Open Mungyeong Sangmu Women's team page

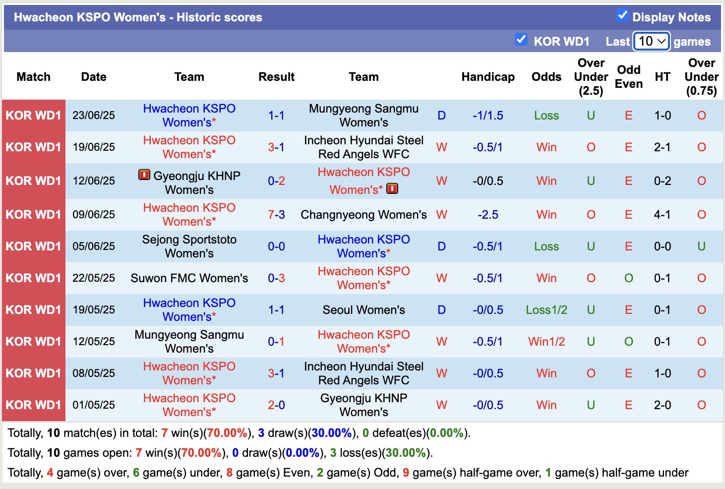363,115
